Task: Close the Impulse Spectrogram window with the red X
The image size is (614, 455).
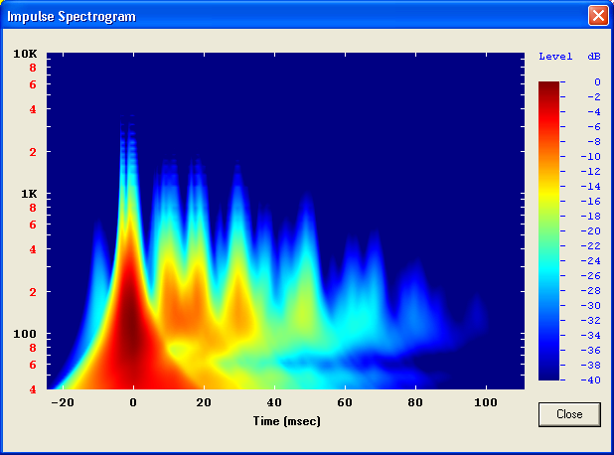Action: 598,16
